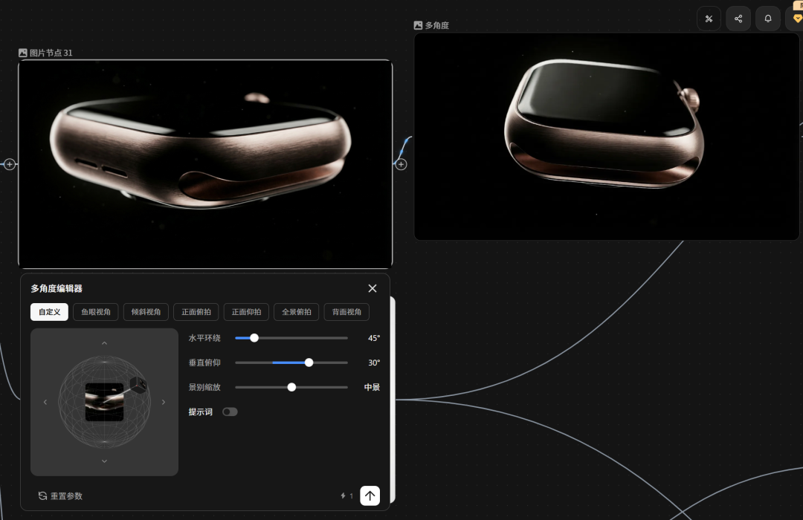803x520 pixels.
Task: Select the 多角度 output image thumbnail
Action: point(606,136)
